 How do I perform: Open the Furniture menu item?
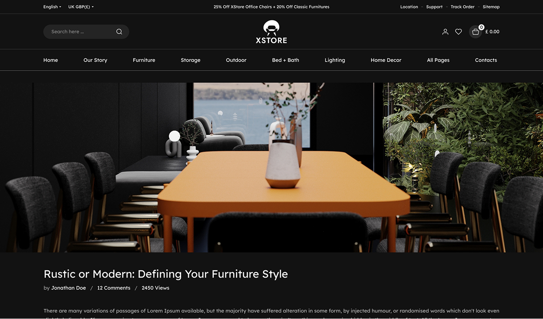click(144, 60)
